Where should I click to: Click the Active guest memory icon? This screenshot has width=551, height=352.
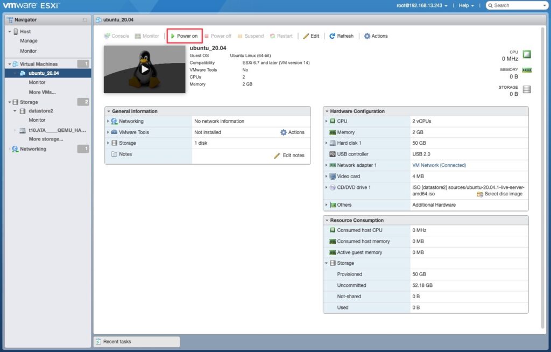click(x=333, y=252)
